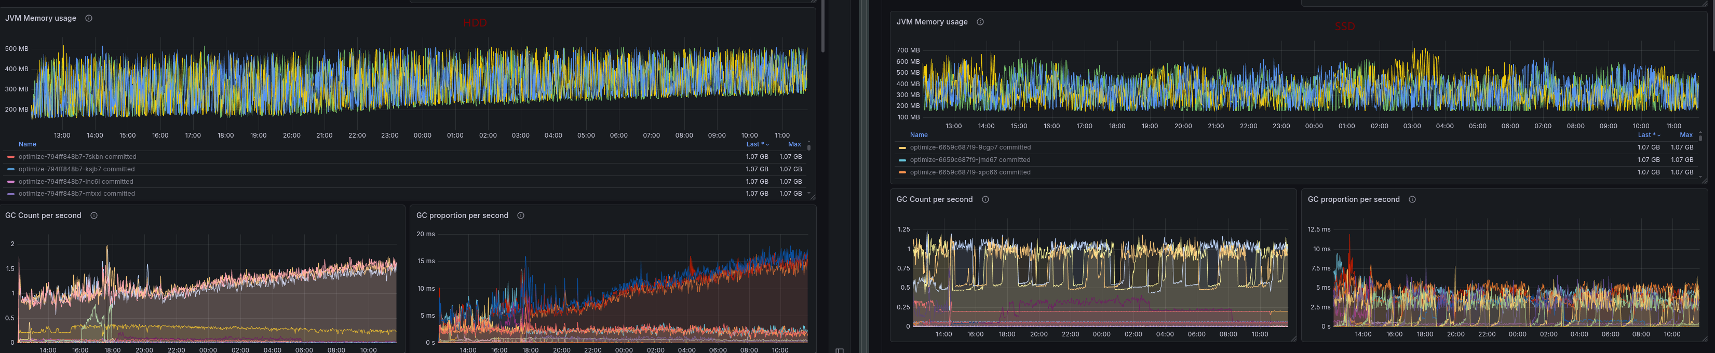Open right JVM Memory usage panel title menu
Viewport: 1715px width, 353px height.
coord(932,22)
